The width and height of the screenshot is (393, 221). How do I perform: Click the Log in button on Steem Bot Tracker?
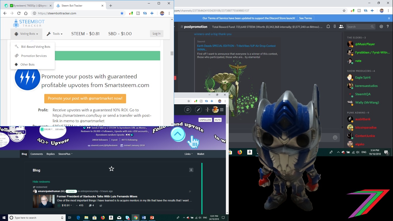(x=157, y=34)
